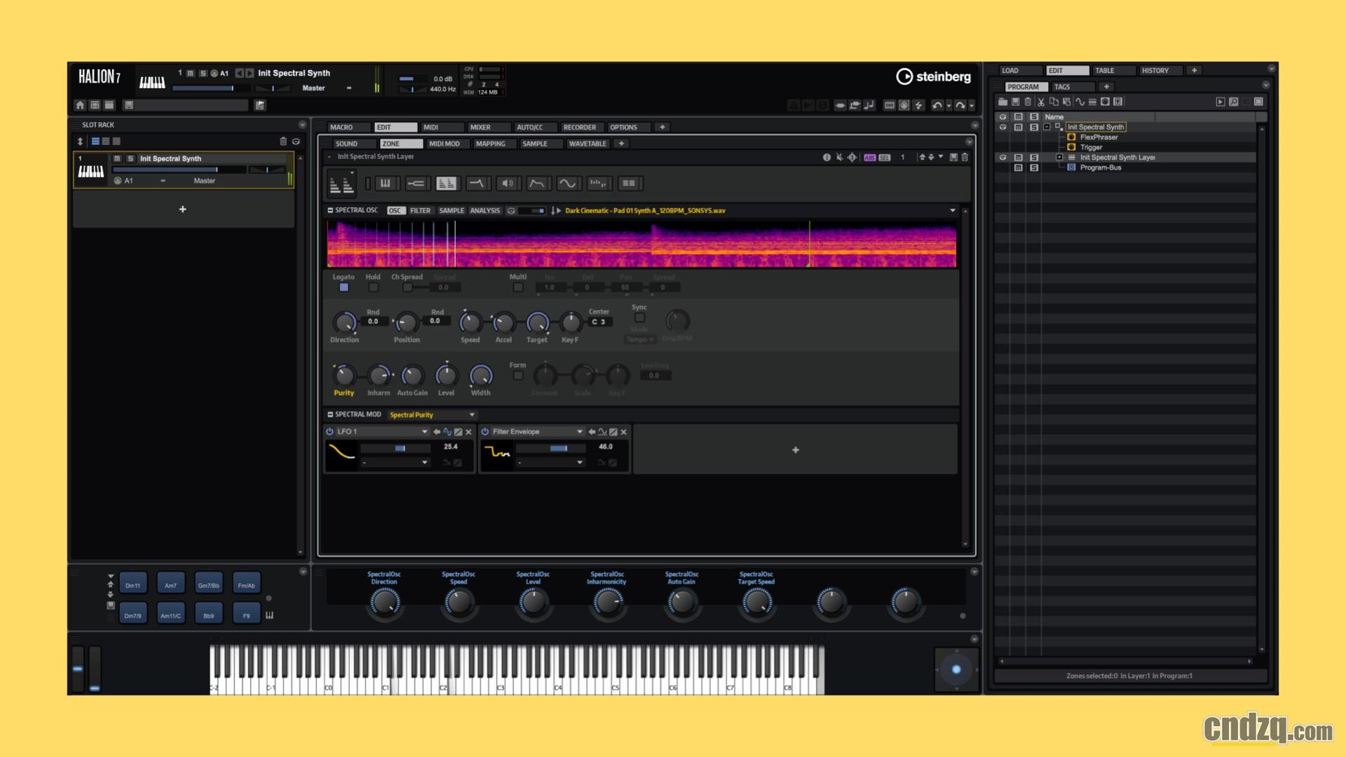Click the redo arrow in the toolbar
The width and height of the screenshot is (1346, 757).
960,105
